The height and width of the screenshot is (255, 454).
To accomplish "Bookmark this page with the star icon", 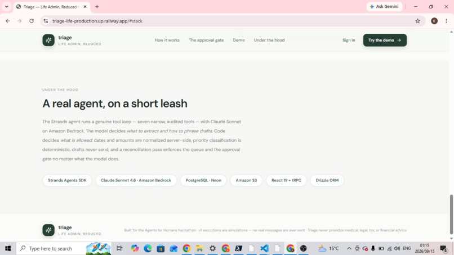I will tap(417, 21).
